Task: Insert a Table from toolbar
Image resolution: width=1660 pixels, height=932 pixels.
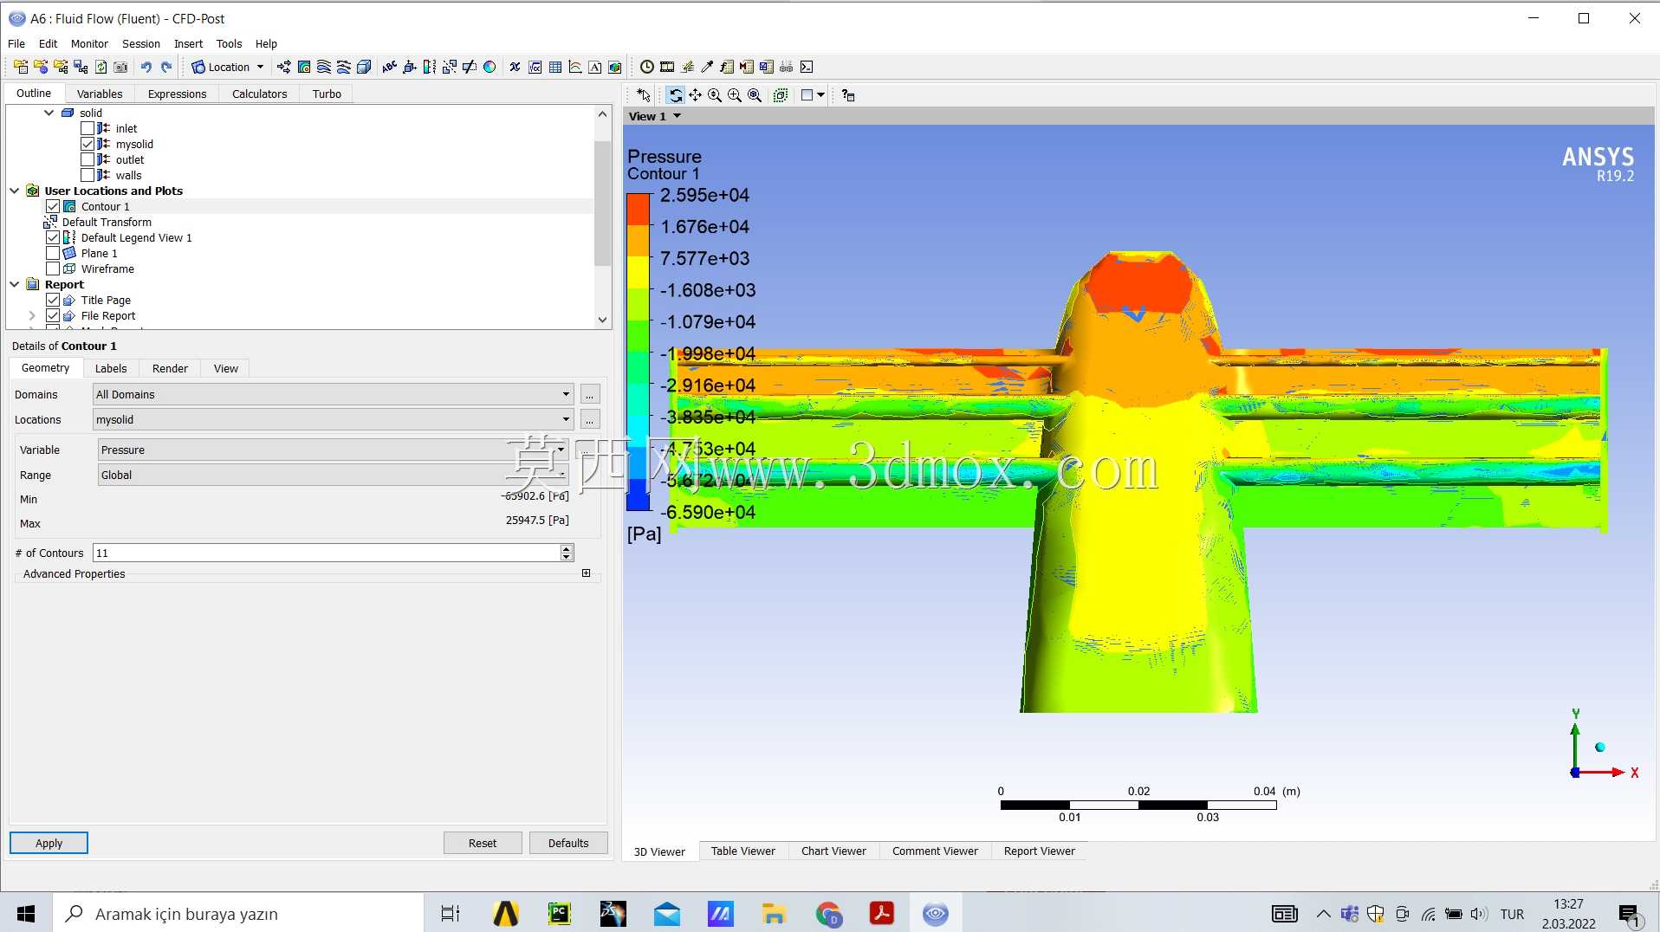Action: pyautogui.click(x=555, y=67)
